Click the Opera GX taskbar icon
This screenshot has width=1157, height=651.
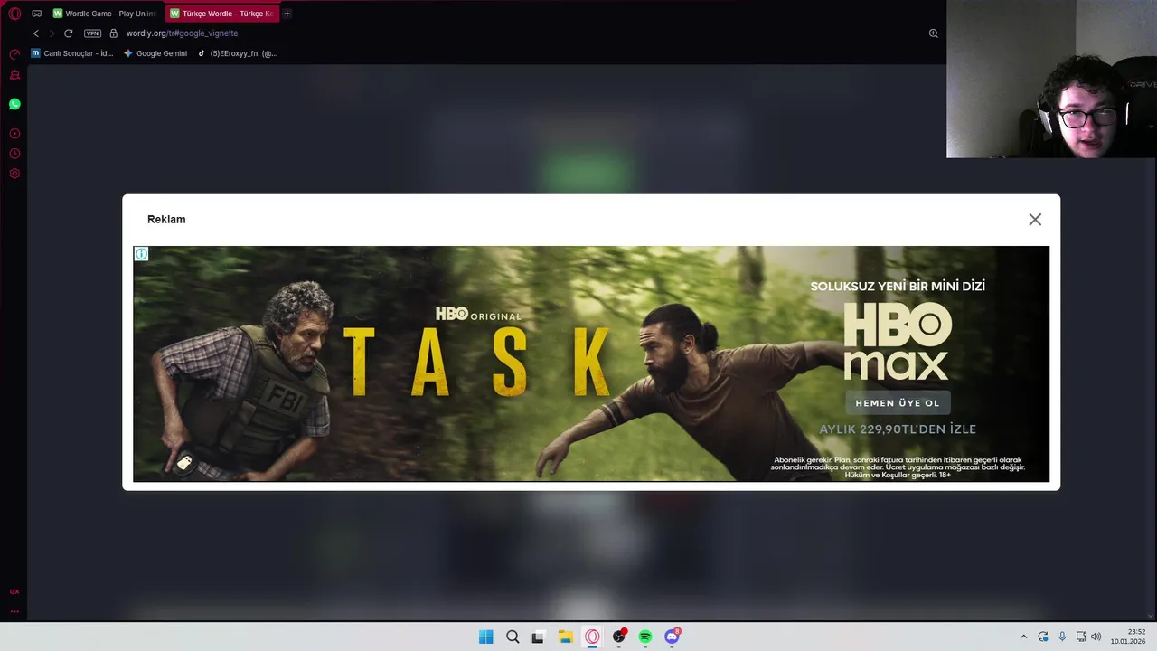(x=592, y=637)
